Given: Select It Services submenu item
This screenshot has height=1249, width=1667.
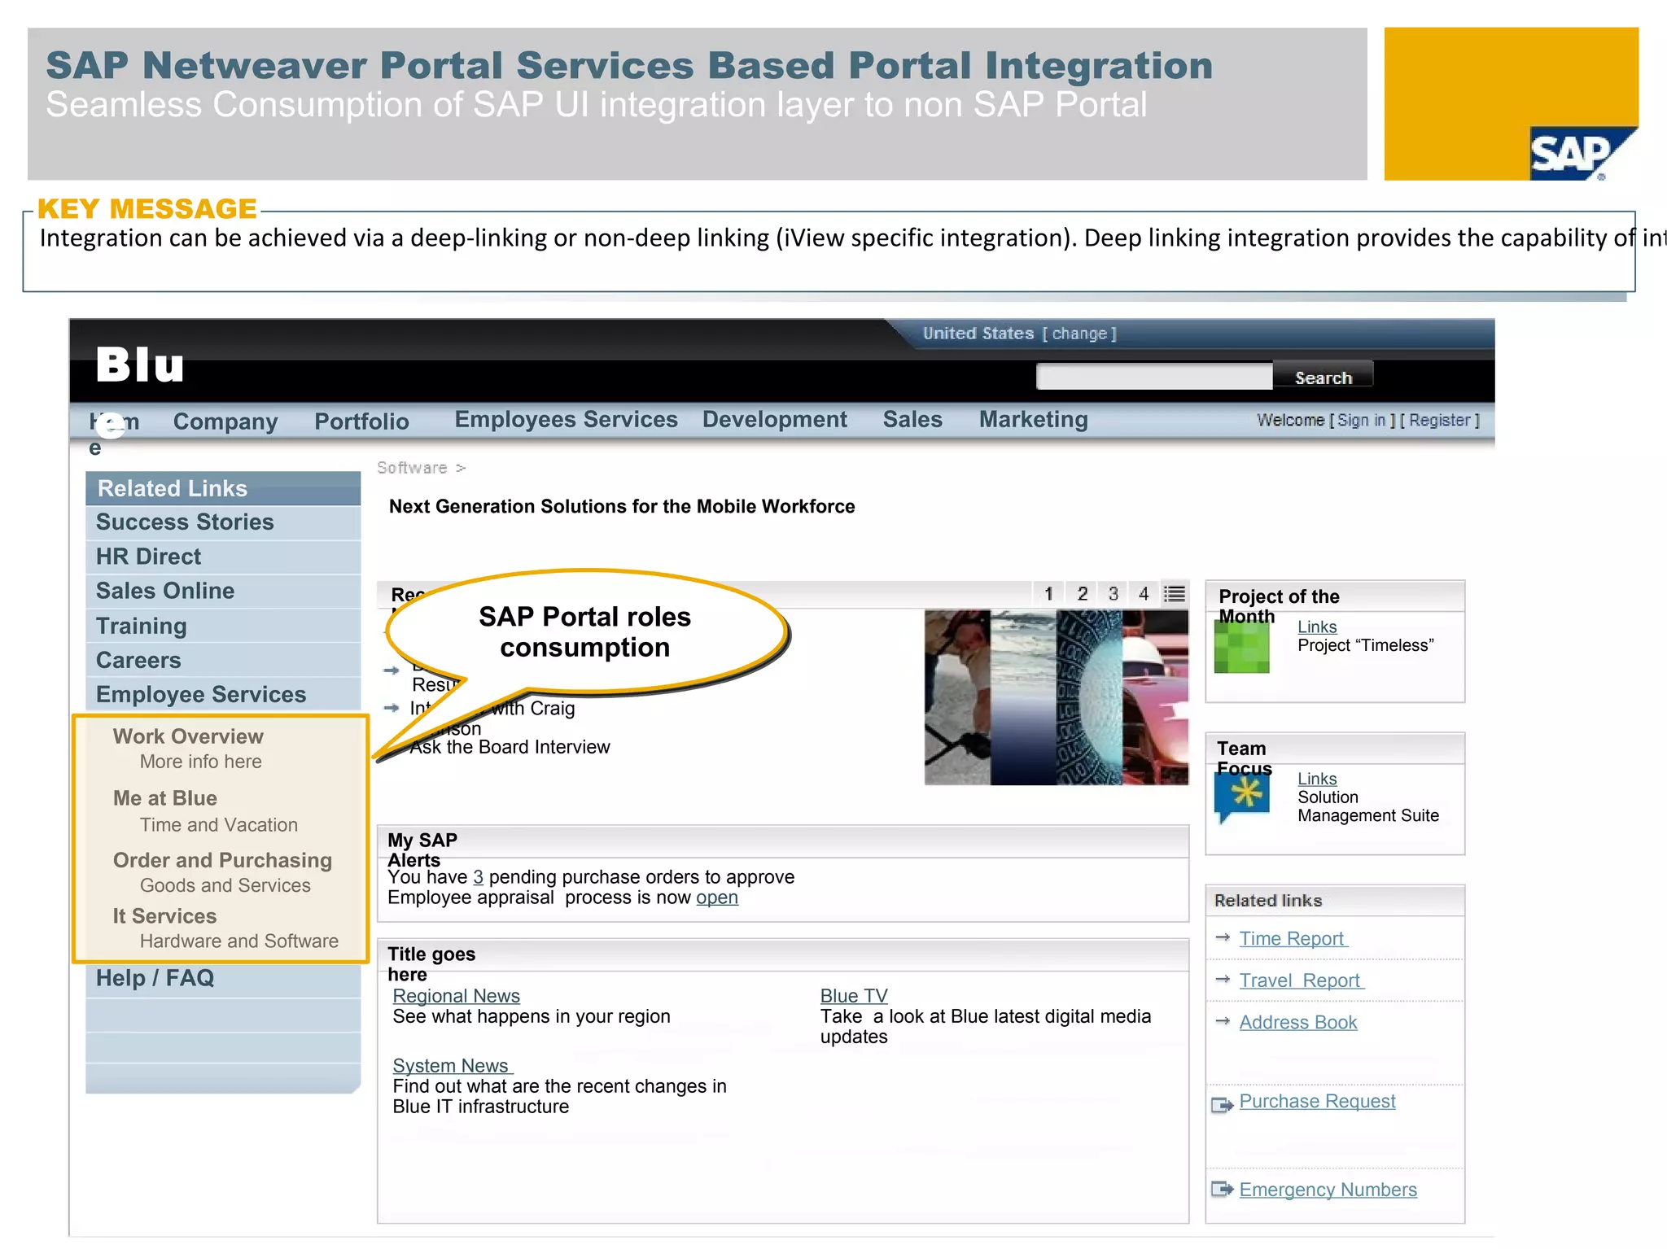Looking at the screenshot, I should click(x=164, y=916).
